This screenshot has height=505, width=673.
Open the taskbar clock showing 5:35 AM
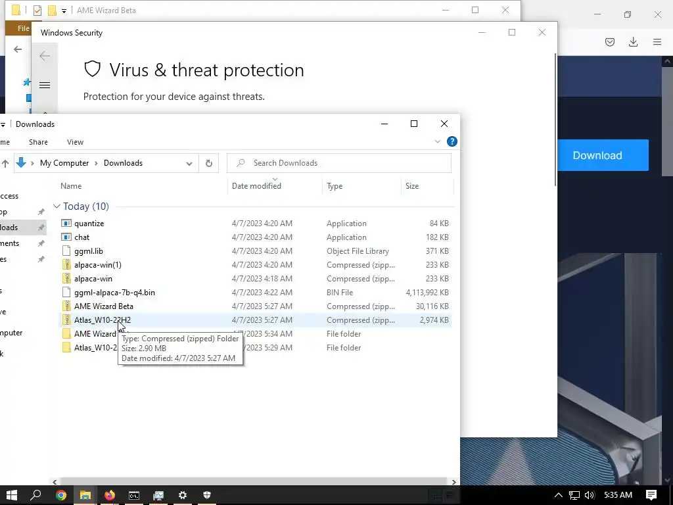point(618,495)
